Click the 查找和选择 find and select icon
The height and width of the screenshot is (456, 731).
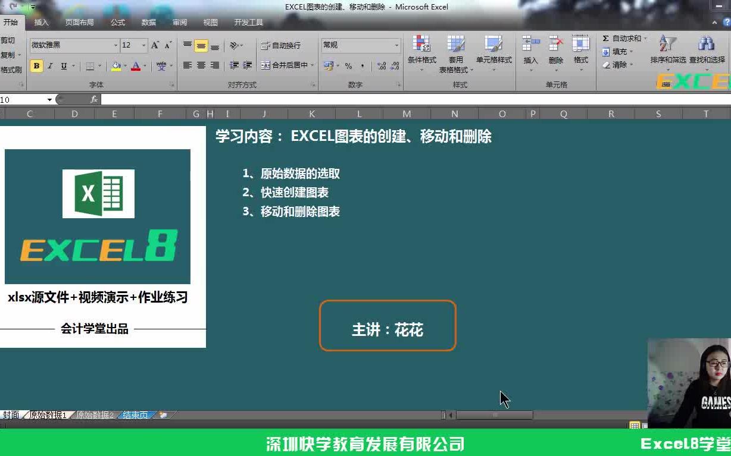pos(706,51)
